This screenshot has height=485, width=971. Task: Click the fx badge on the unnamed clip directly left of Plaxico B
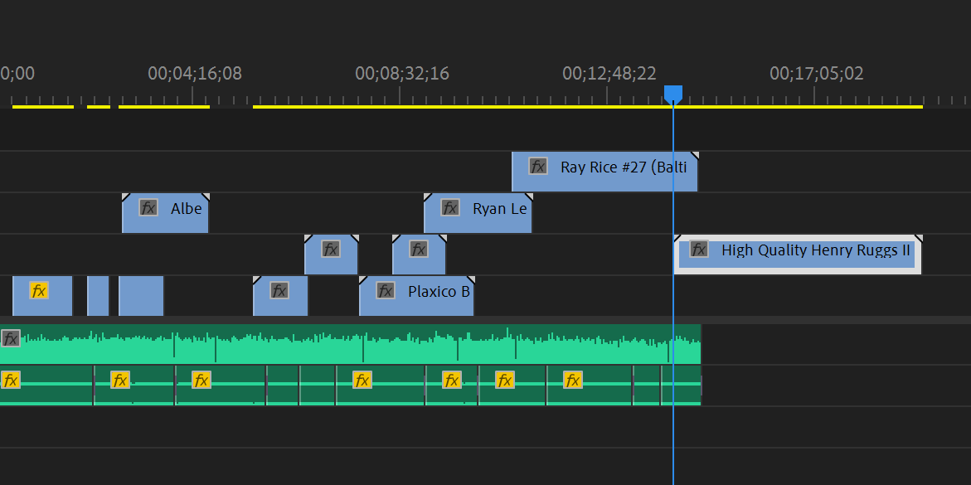coord(279,290)
